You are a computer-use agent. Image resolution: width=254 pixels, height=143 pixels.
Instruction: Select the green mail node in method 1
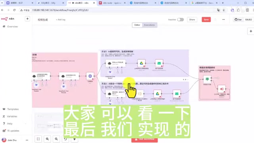159,64
